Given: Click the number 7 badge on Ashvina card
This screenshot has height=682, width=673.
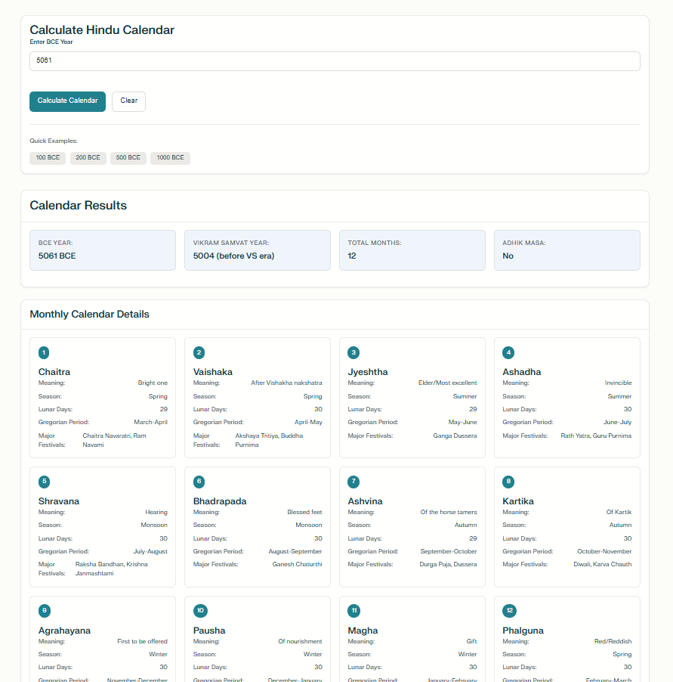Looking at the screenshot, I should 353,482.
